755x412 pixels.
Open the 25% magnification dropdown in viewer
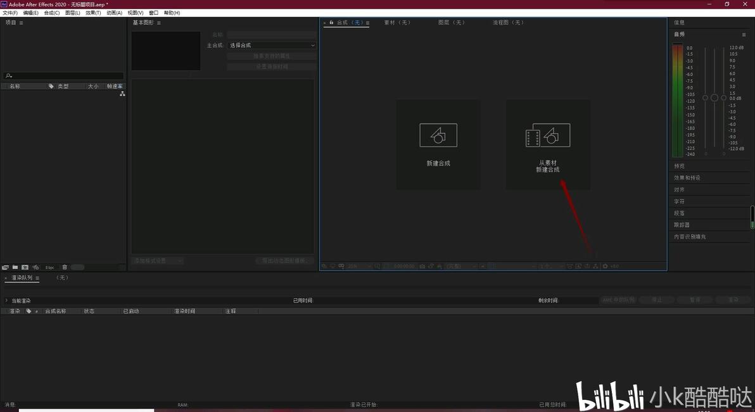[360, 266]
